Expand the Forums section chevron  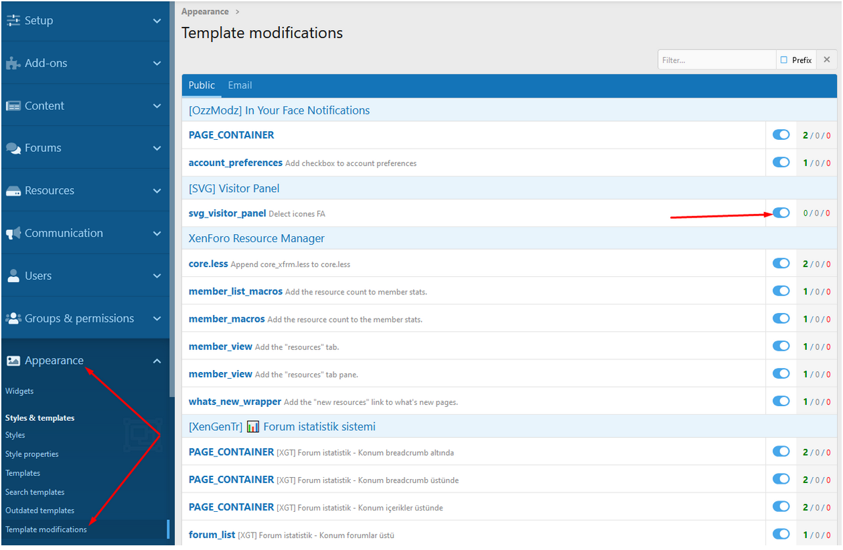point(157,149)
